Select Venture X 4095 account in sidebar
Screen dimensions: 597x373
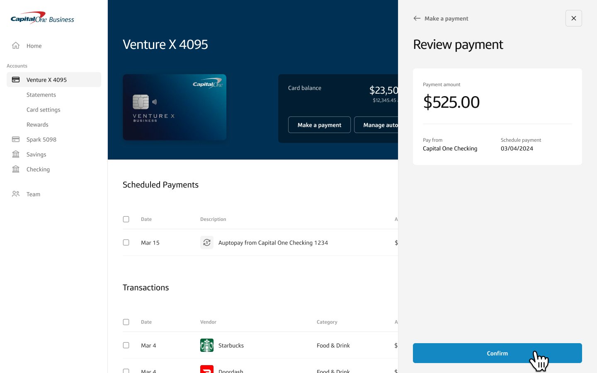point(54,80)
